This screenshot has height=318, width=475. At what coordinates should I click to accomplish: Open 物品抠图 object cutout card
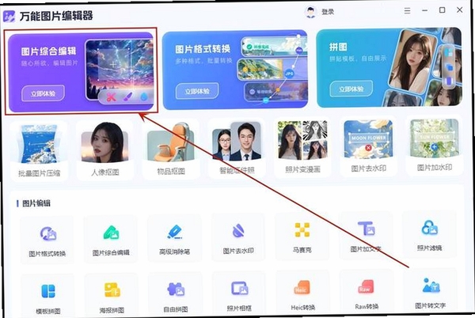pyautogui.click(x=171, y=150)
